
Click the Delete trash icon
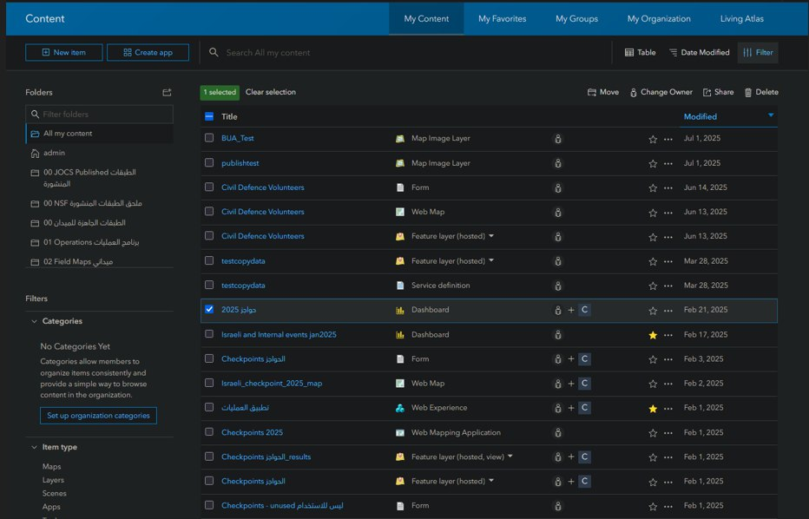point(748,92)
